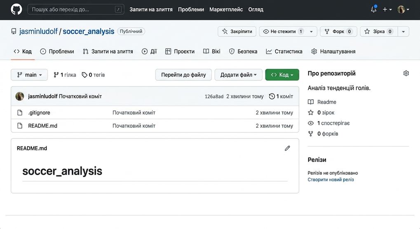Open the repository details gear icon

tap(406, 73)
